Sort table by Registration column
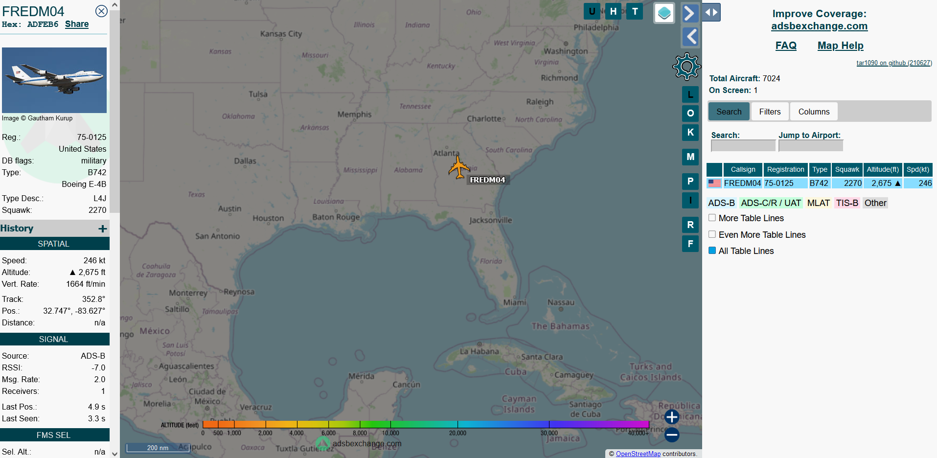This screenshot has height=458, width=937. point(785,169)
